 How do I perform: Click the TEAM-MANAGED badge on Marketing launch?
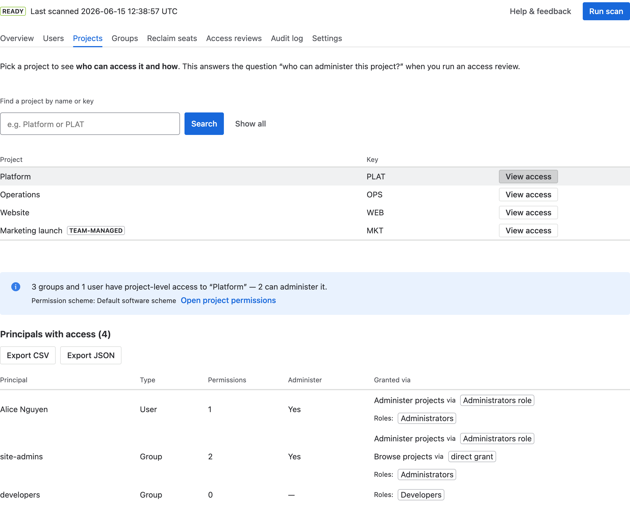click(x=96, y=231)
